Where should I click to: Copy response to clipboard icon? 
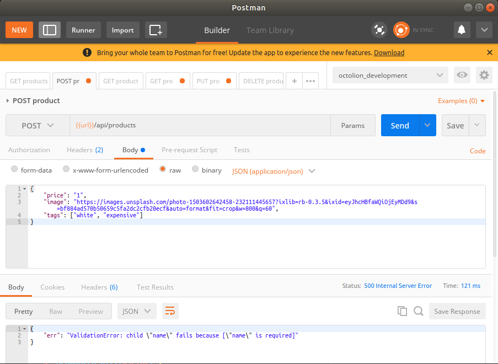pos(402,311)
